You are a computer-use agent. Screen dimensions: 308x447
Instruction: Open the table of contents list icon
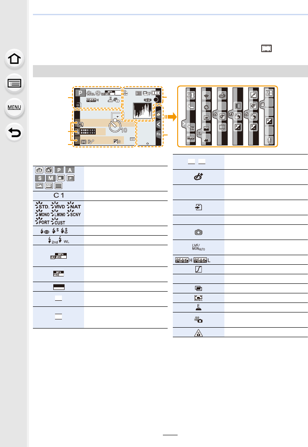14,83
